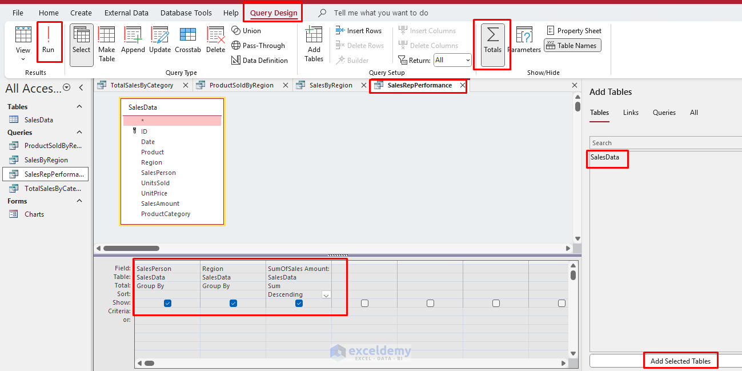Check Show box in sixth grid column
742x371 pixels.
pos(496,303)
